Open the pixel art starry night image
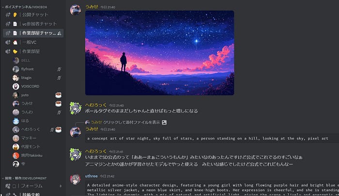 [x=159, y=53]
